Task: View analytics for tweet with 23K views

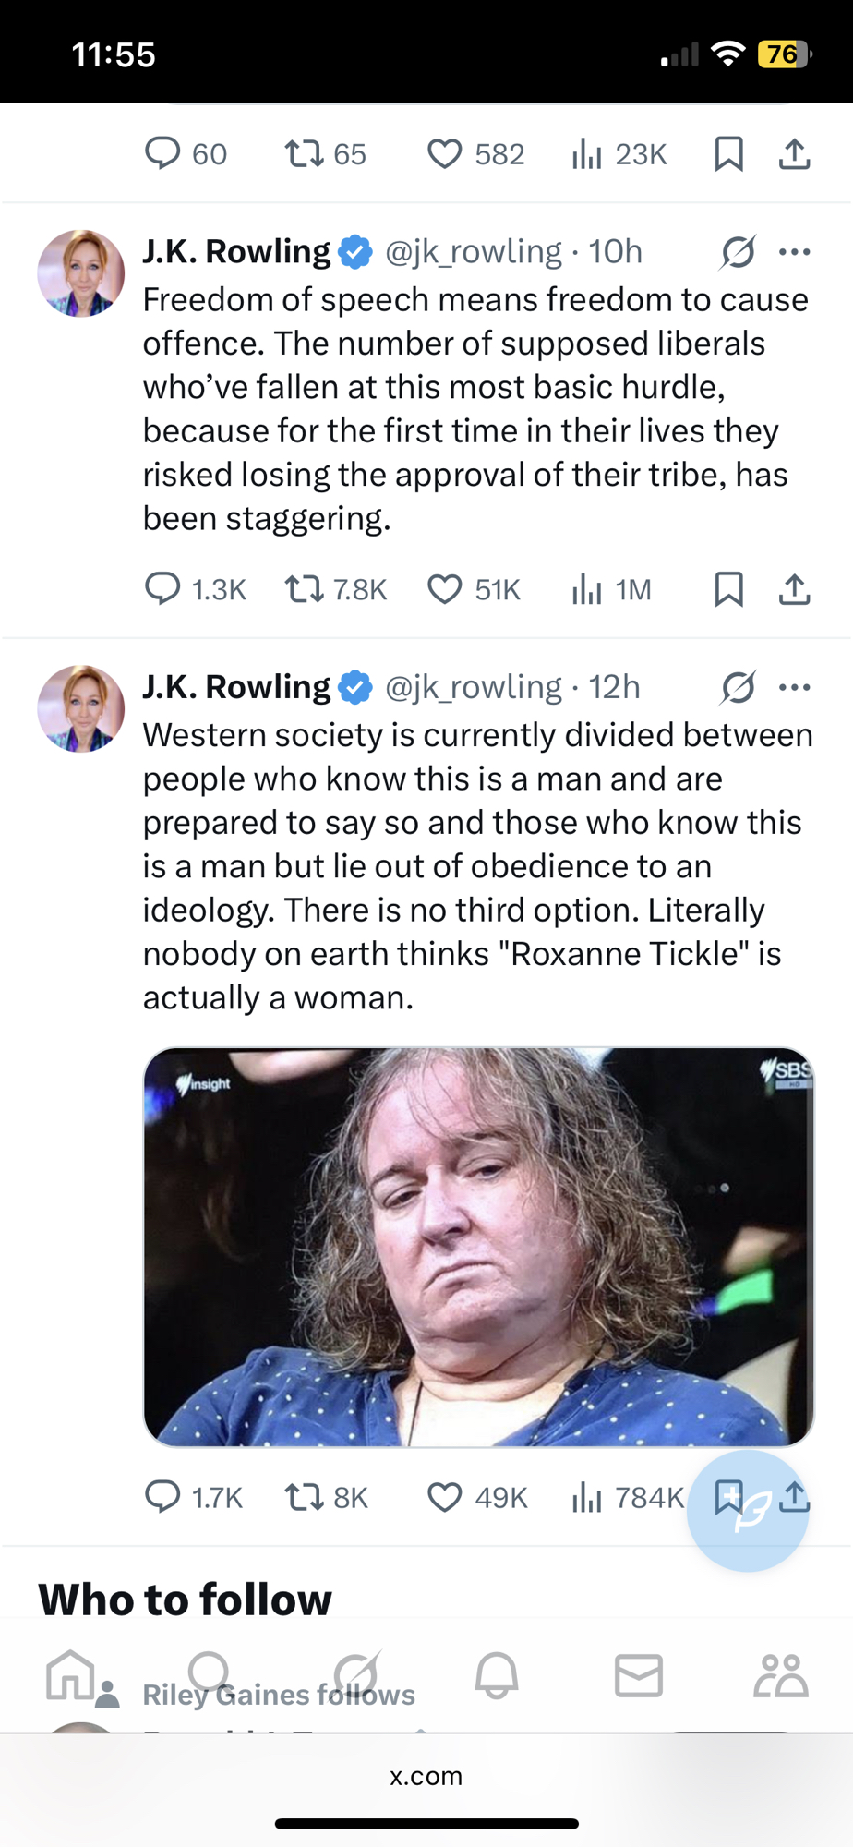Action: click(587, 153)
